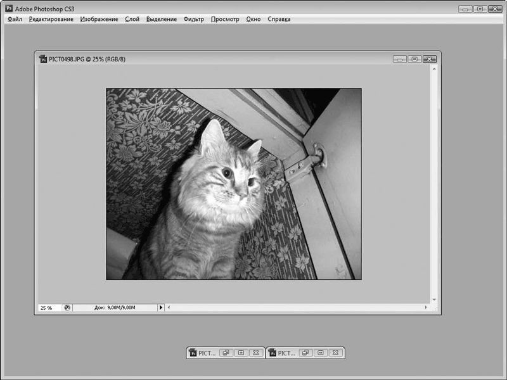Open the Изображение menu
This screenshot has height=380, width=507.
(99, 20)
